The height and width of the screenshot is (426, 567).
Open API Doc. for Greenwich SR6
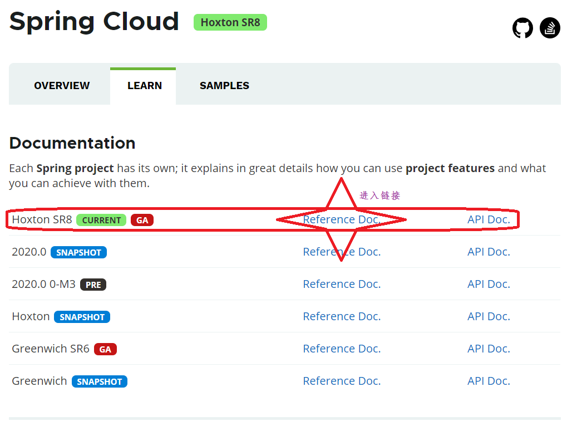[x=489, y=349]
